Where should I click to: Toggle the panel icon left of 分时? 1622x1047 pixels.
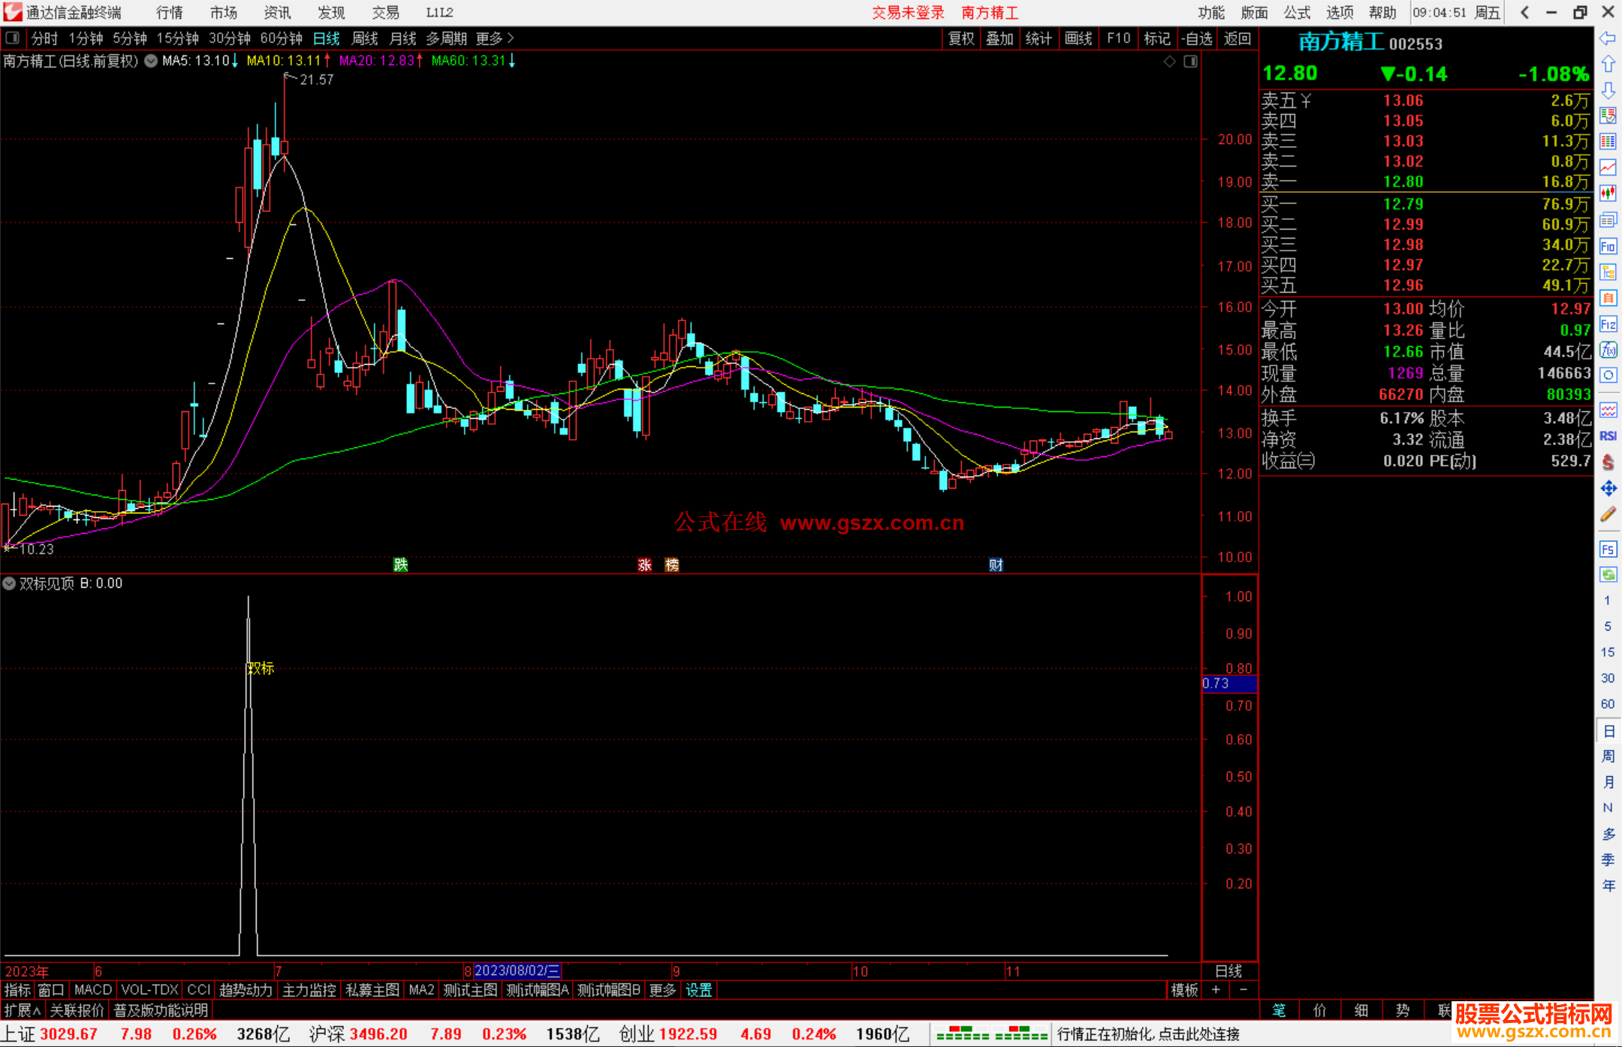point(12,38)
